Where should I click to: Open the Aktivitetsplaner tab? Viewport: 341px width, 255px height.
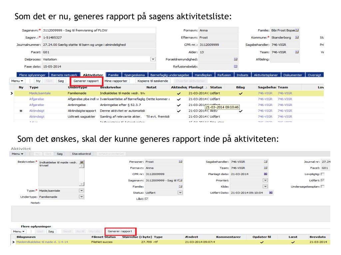pos(266,75)
